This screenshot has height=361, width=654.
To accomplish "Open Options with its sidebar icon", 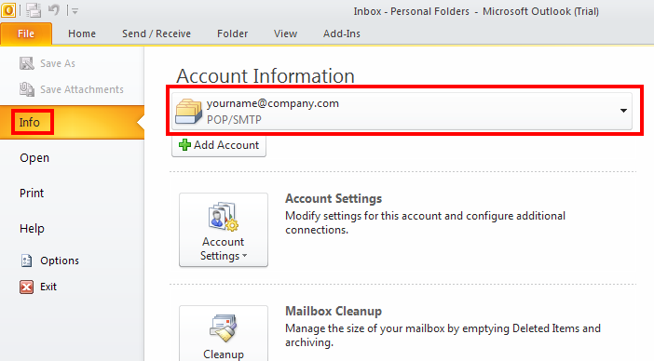I will pyautogui.click(x=26, y=261).
